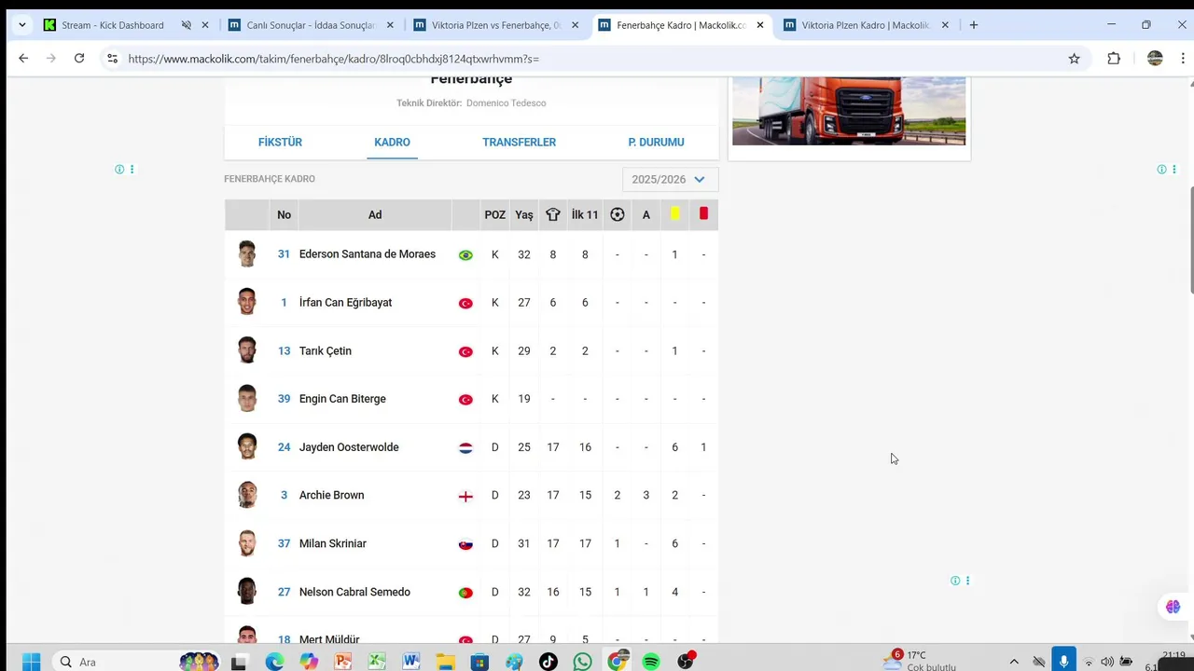Sort by the goals ball icon column
This screenshot has width=1194, height=671.
click(x=617, y=214)
